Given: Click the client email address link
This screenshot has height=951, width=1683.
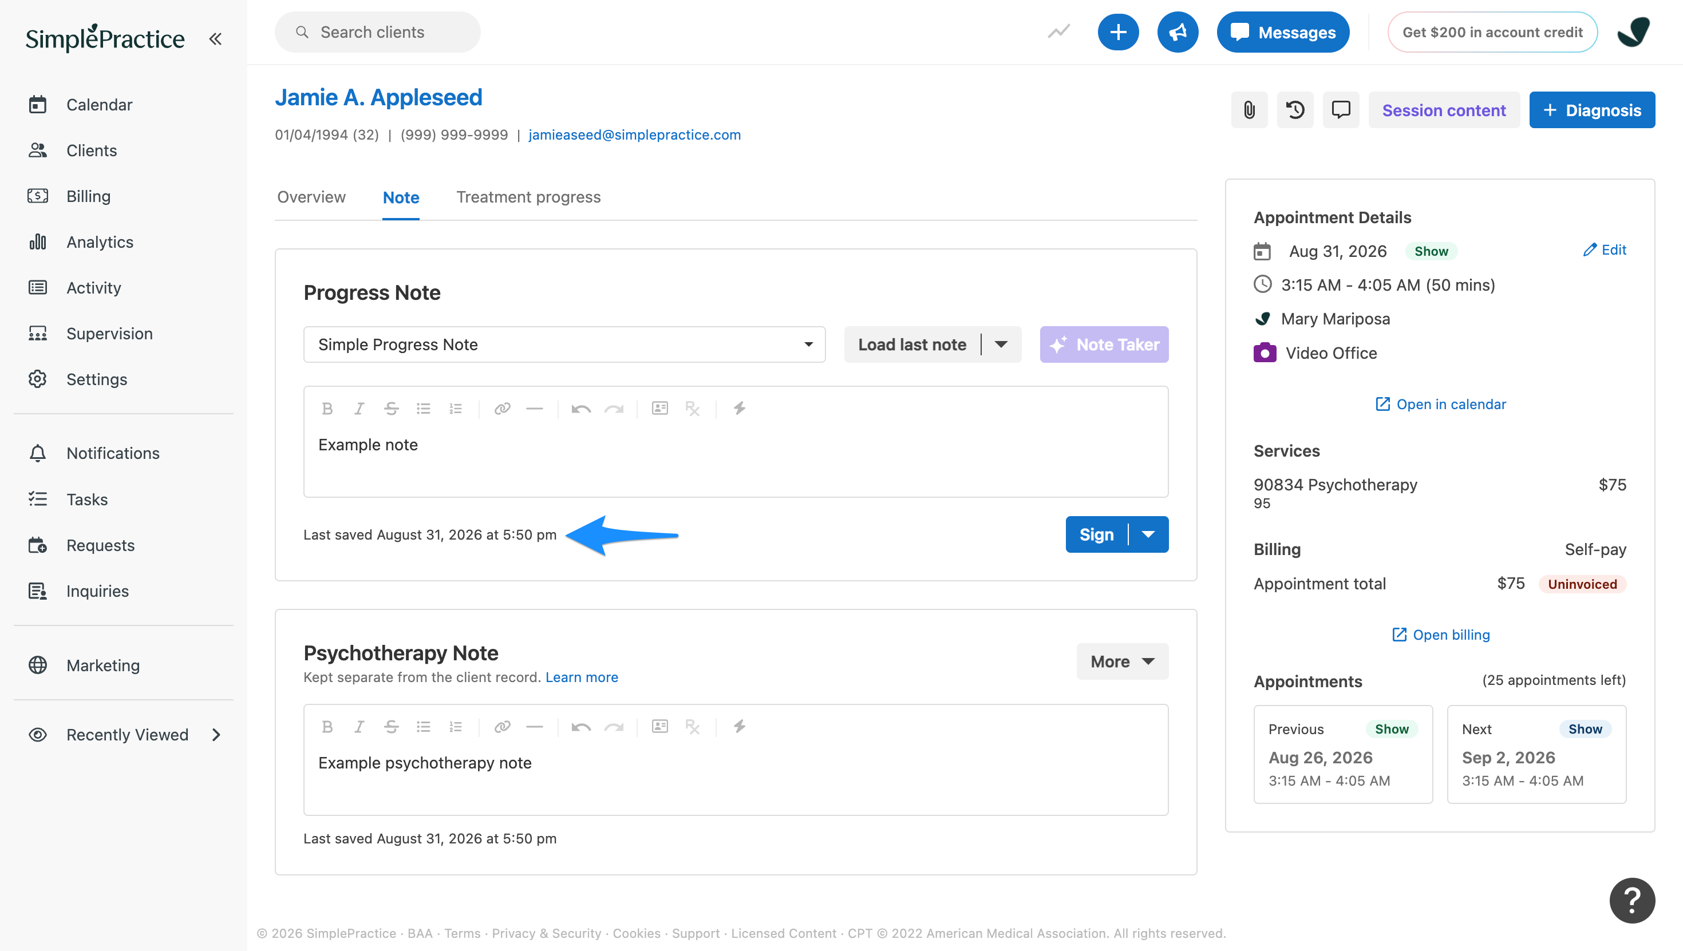Looking at the screenshot, I should (634, 135).
